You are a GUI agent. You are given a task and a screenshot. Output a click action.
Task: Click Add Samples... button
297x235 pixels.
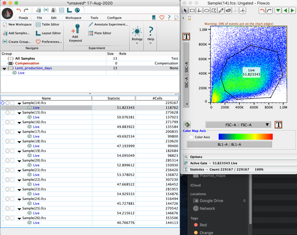16,33
